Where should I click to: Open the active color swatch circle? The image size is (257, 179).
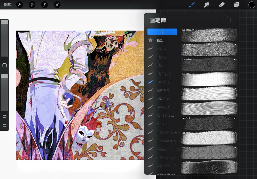click(251, 5)
